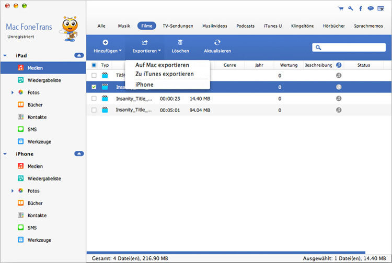Viewport: 392px width, 263px height.
Task: Open Fotos under iPad
Action: point(33,92)
